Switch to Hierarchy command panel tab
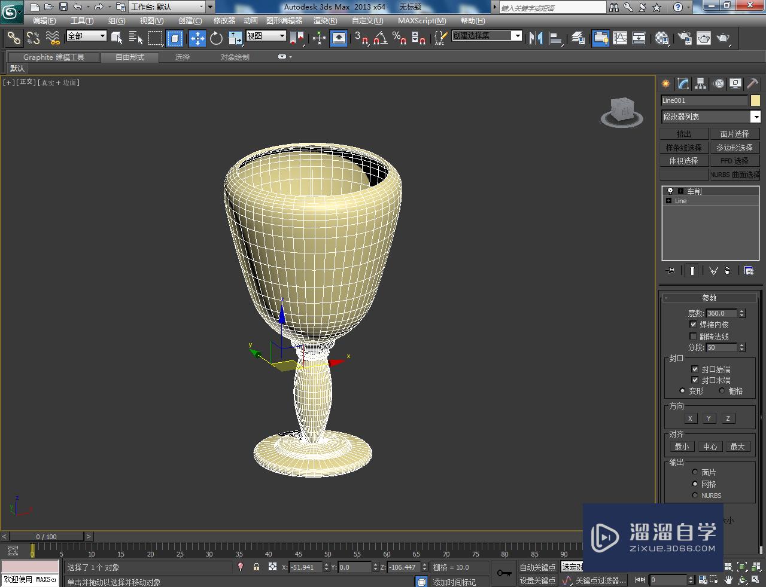766x587 pixels. click(700, 84)
